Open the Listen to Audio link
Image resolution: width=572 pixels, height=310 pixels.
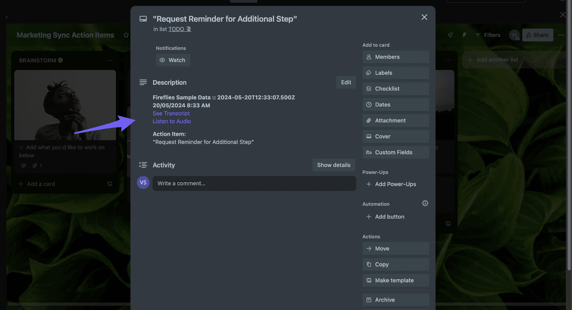pos(172,121)
